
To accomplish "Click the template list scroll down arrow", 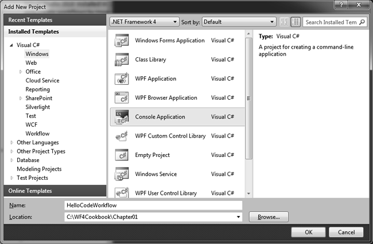I will 248,194.
